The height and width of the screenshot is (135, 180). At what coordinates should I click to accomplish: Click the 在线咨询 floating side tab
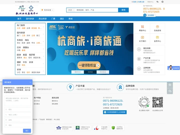point(173,68)
